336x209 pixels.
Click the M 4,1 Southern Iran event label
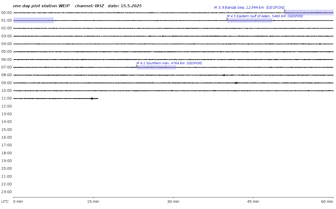click(169, 63)
